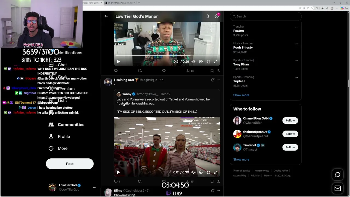Follow Tim Pool
Viewport: 350px width, 197px height.
pyautogui.click(x=290, y=147)
